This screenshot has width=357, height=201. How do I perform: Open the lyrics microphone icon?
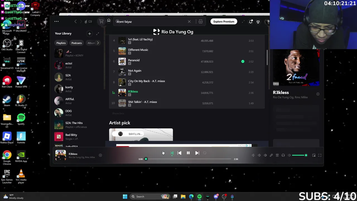click(x=271, y=155)
